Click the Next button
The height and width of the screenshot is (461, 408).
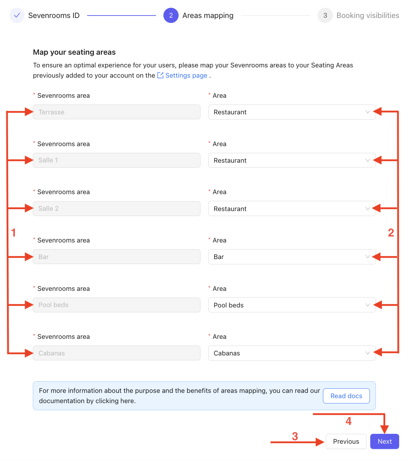click(384, 442)
